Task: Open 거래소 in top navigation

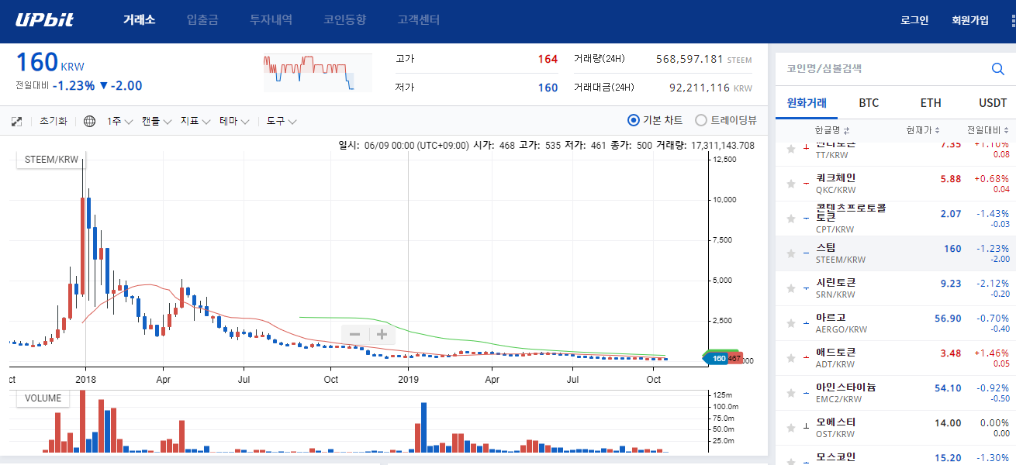Action: coord(139,20)
